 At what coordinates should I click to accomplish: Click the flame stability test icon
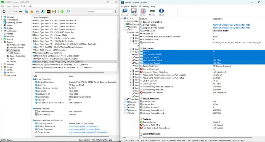pos(32,12)
